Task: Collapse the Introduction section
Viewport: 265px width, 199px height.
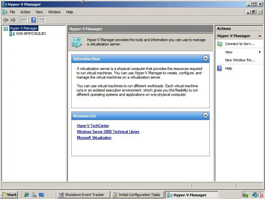Action: point(205,58)
